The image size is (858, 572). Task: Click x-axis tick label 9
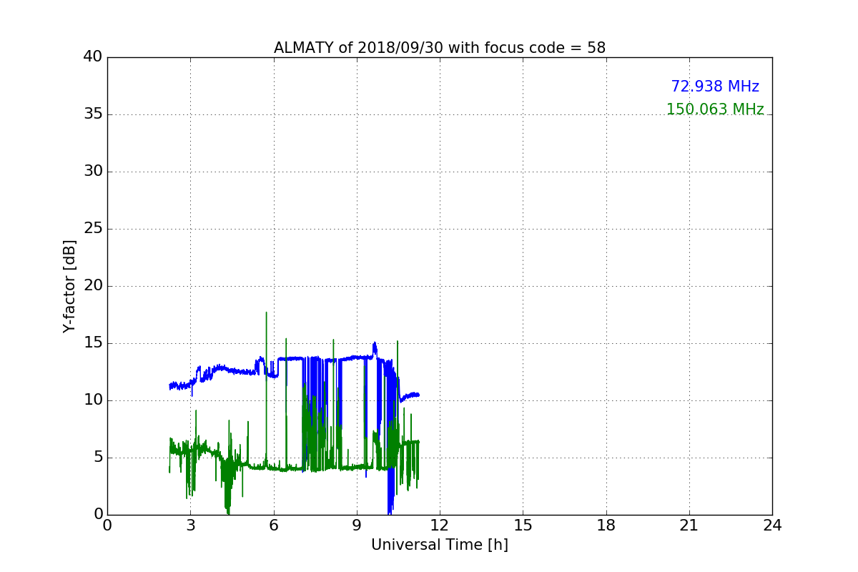coord(357,526)
